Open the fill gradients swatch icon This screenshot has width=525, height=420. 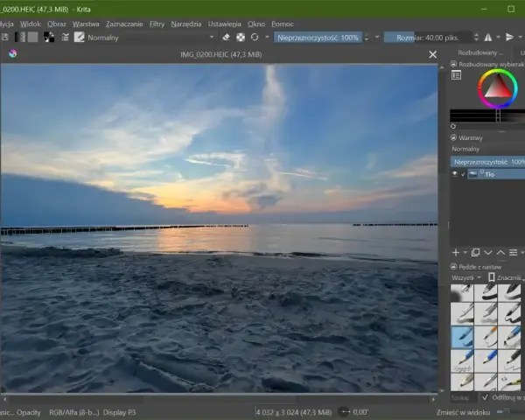pyautogui.click(x=20, y=37)
